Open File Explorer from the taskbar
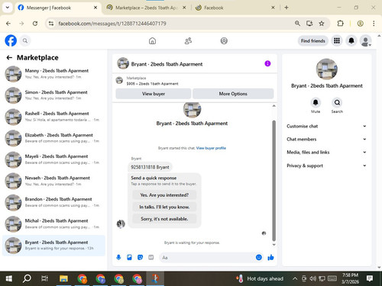Image resolution: width=382 pixels, height=286 pixels. (x=63, y=278)
